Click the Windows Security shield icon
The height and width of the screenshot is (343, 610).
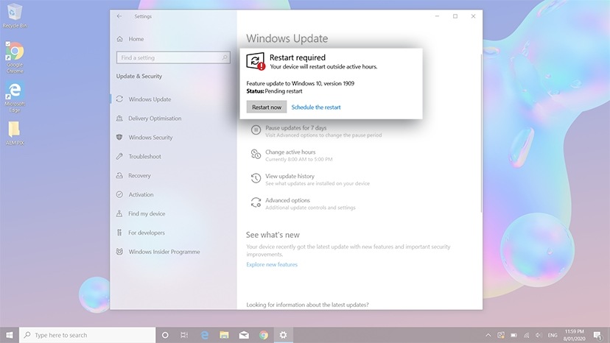point(119,138)
